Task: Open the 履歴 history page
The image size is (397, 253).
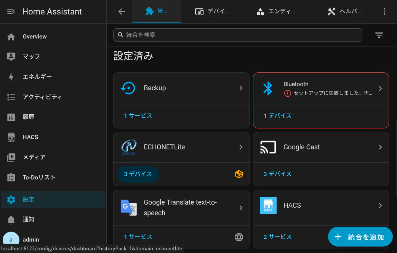Action: [x=53, y=117]
